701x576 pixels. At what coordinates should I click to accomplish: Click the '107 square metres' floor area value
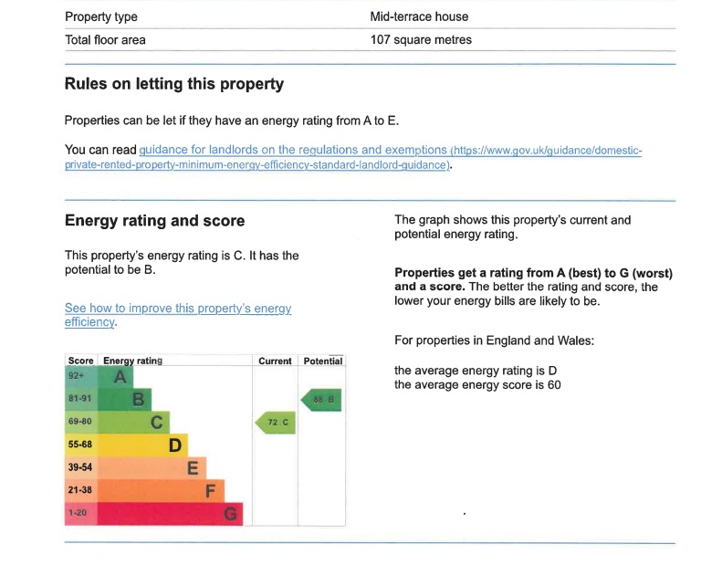pyautogui.click(x=421, y=39)
